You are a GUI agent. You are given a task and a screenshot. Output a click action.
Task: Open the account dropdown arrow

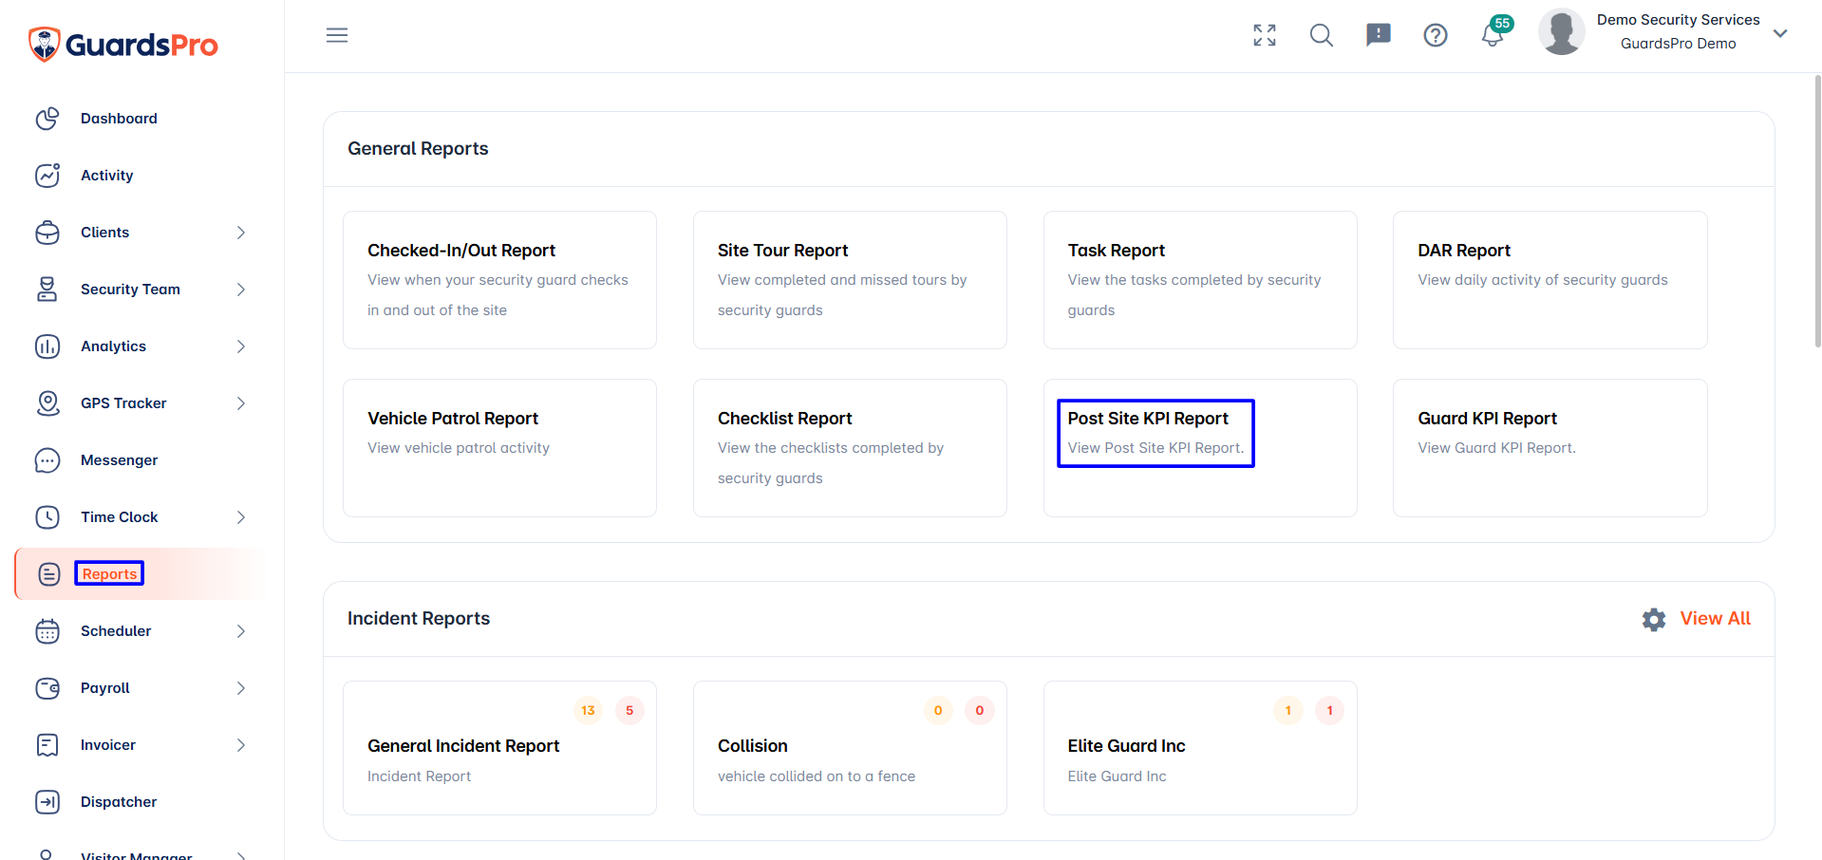click(1780, 33)
